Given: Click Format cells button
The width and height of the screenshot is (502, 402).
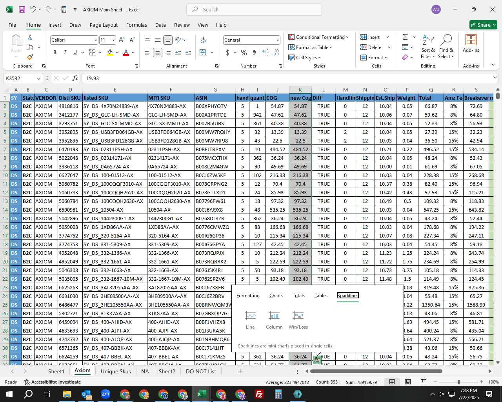Looking at the screenshot, I should 374,57.
